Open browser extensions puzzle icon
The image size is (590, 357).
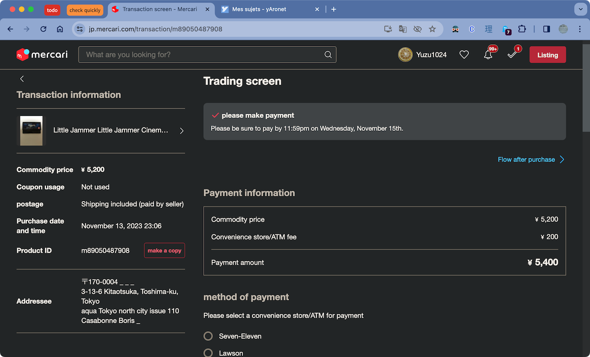tap(522, 29)
